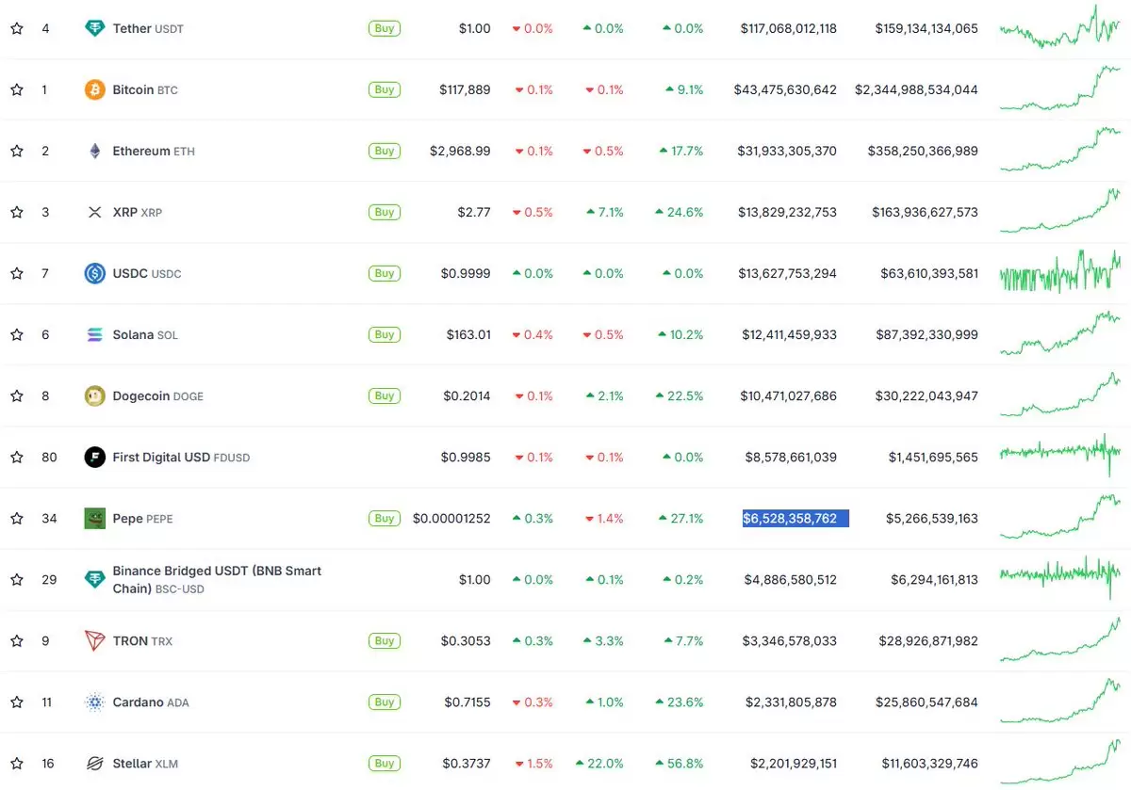This screenshot has width=1131, height=790.
Task: Open the Bitcoin 7-day sparkline chart
Action: [1060, 88]
